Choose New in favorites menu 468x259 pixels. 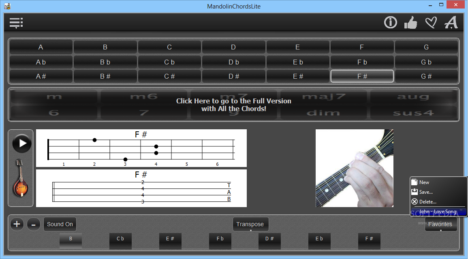438,182
